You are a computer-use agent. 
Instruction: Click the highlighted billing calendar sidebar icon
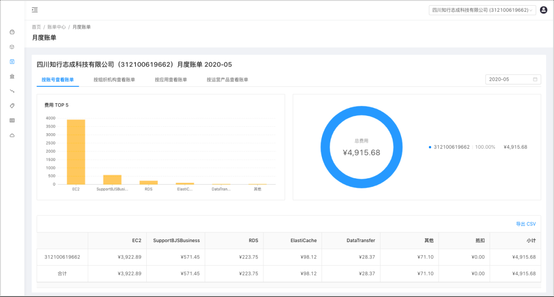(x=12, y=61)
